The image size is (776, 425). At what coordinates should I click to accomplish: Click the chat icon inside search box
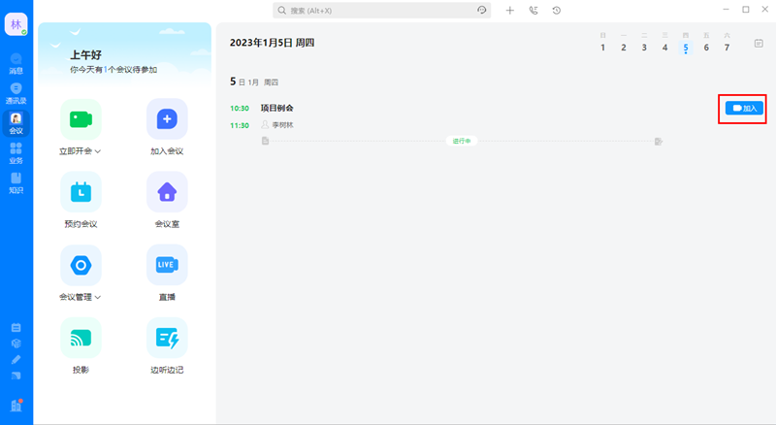(x=481, y=11)
